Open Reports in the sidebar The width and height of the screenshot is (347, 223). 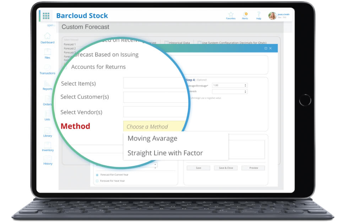tap(47, 85)
